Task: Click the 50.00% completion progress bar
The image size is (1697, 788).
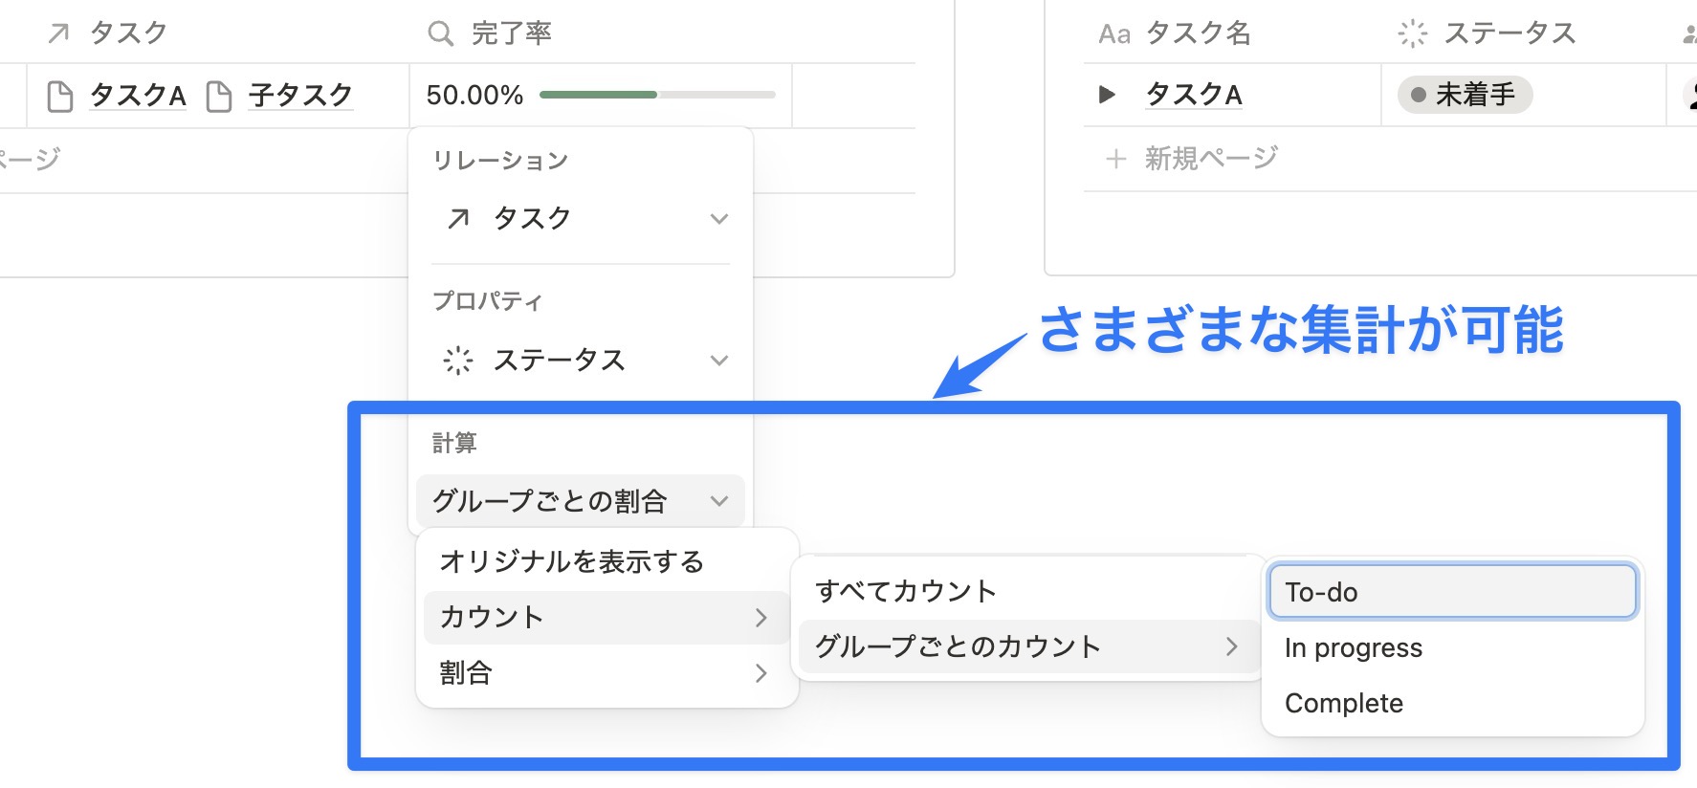Action: point(657,95)
